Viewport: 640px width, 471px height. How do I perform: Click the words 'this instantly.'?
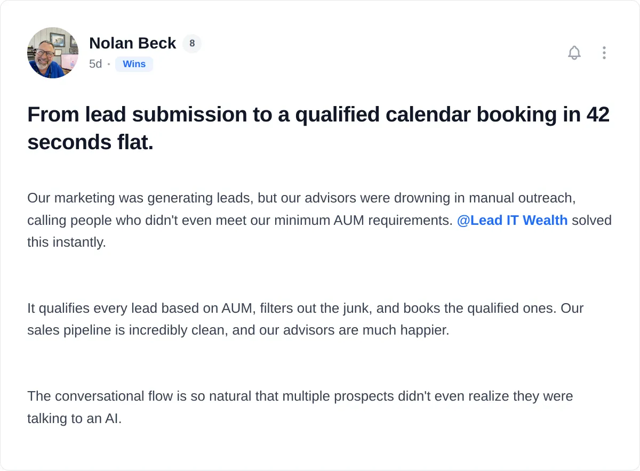click(x=67, y=242)
